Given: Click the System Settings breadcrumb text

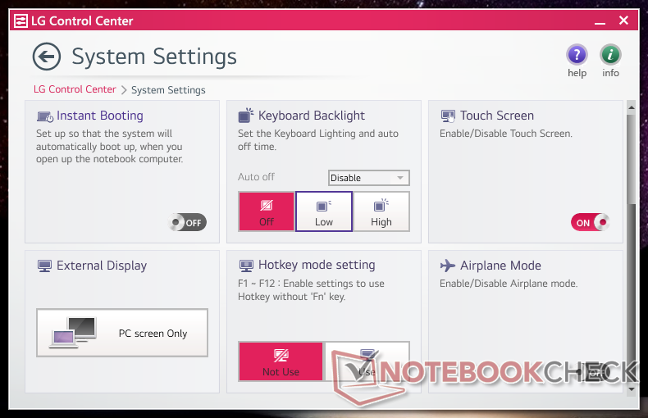Looking at the screenshot, I should click(x=168, y=90).
